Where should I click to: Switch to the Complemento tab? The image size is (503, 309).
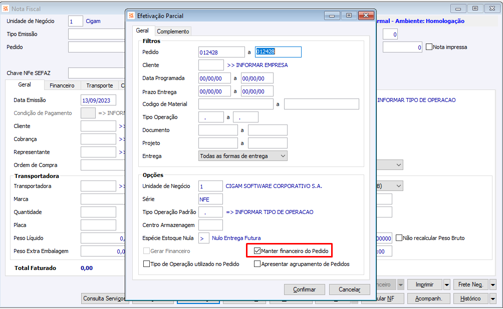point(173,31)
